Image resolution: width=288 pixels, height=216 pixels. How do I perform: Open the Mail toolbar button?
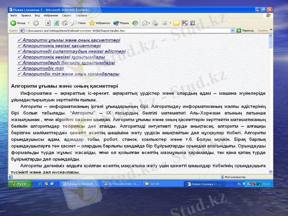click(145, 23)
